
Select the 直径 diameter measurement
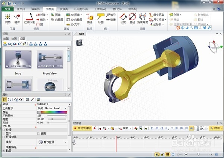[x=132, y=19]
